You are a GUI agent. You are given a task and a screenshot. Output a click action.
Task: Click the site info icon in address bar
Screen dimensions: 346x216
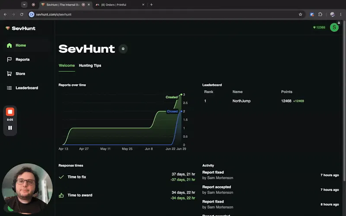[32, 14]
